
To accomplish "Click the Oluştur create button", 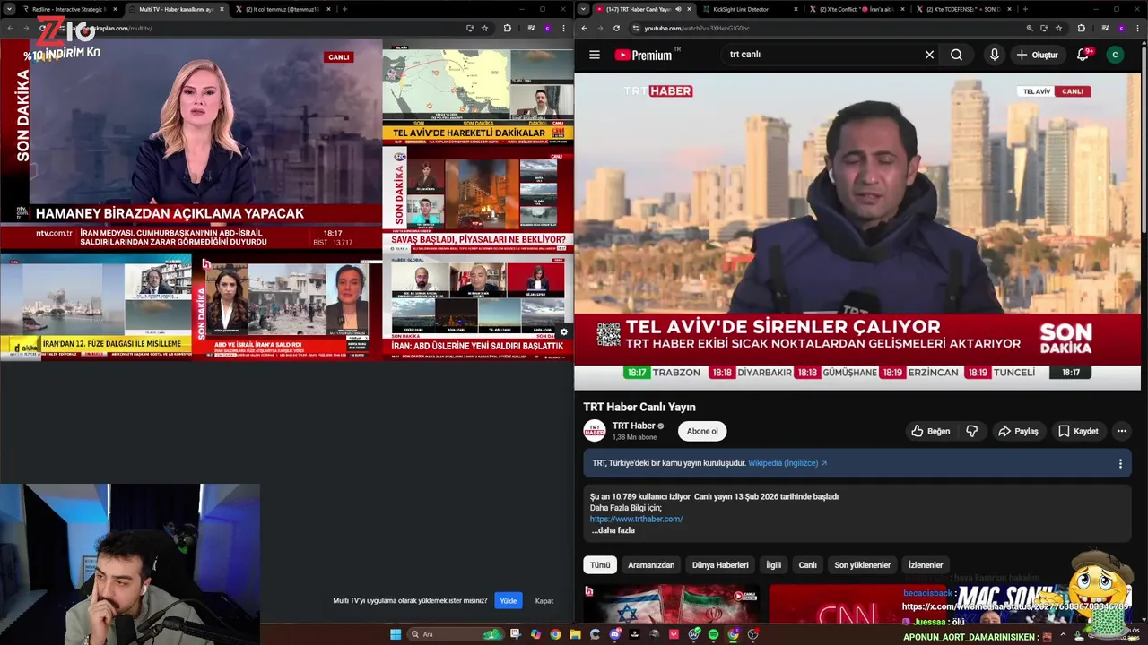I will click(x=1037, y=55).
